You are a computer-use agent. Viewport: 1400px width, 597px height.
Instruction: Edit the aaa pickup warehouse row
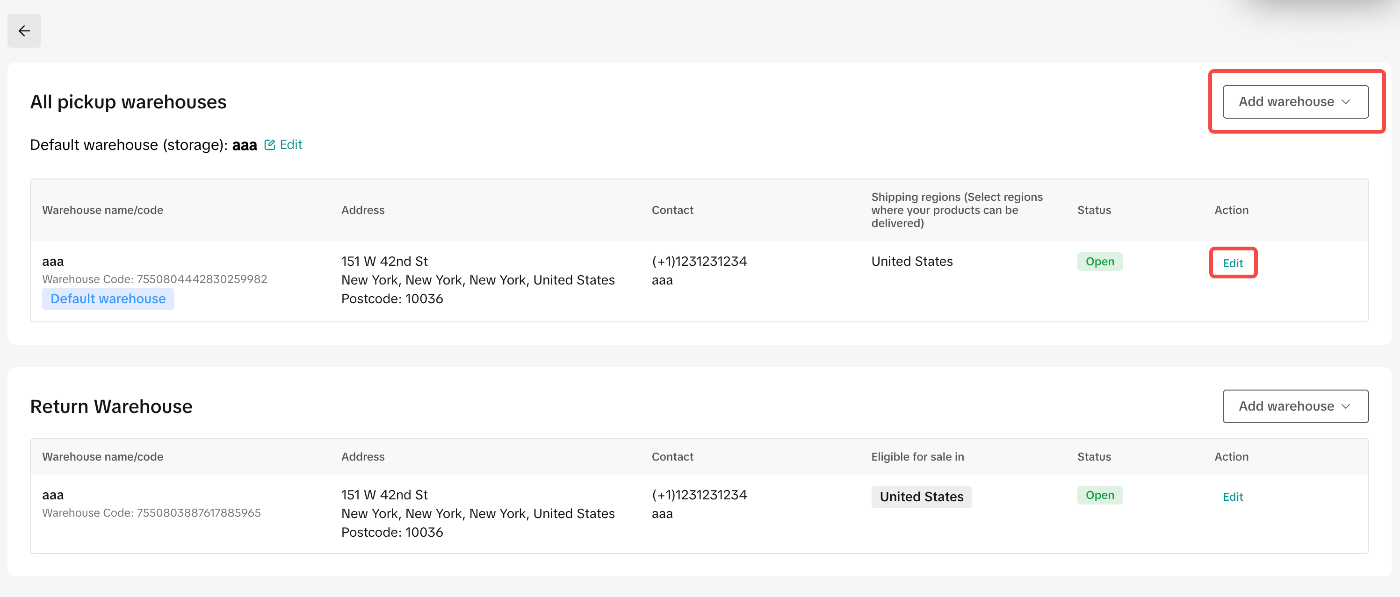[1233, 263]
